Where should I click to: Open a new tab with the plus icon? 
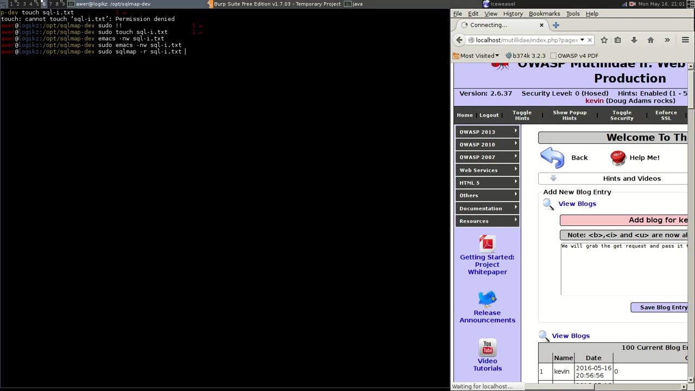point(555,25)
